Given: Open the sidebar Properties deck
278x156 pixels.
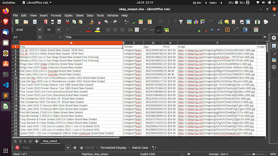Looking at the screenshot, I should 274,46.
